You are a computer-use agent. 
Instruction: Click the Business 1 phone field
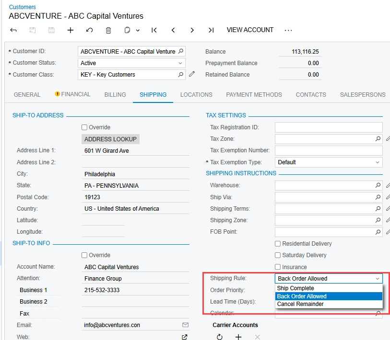135,290
